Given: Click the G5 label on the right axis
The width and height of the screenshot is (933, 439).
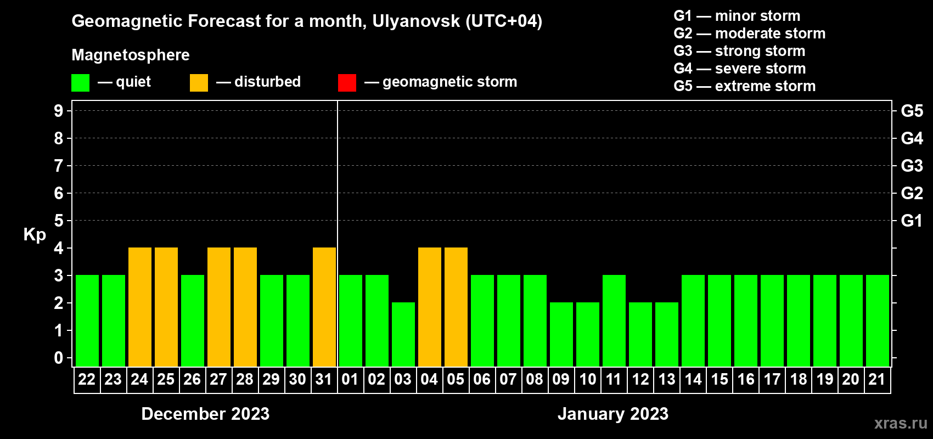Looking at the screenshot, I should 912,111.
